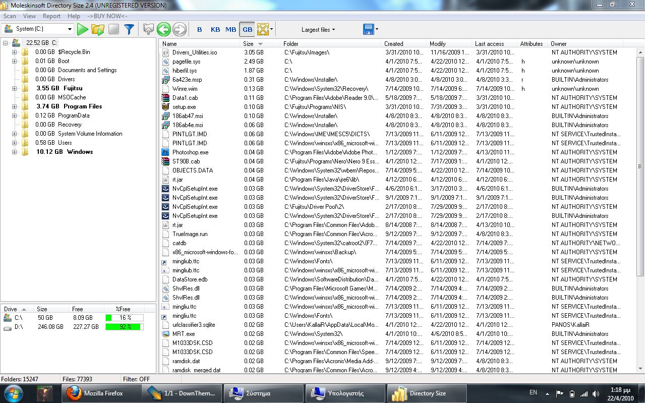Click the yellow expand arrows icon
This screenshot has height=403, width=645.
pyautogui.click(x=263, y=29)
